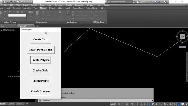The height and width of the screenshot is (106, 188).
Task: Click the Plot printer icon
Action: pyautogui.click(x=18, y=2)
